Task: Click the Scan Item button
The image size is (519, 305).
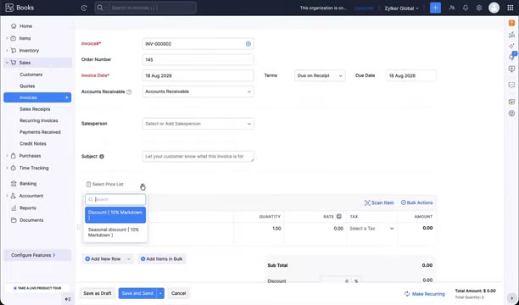Action: tap(379, 202)
